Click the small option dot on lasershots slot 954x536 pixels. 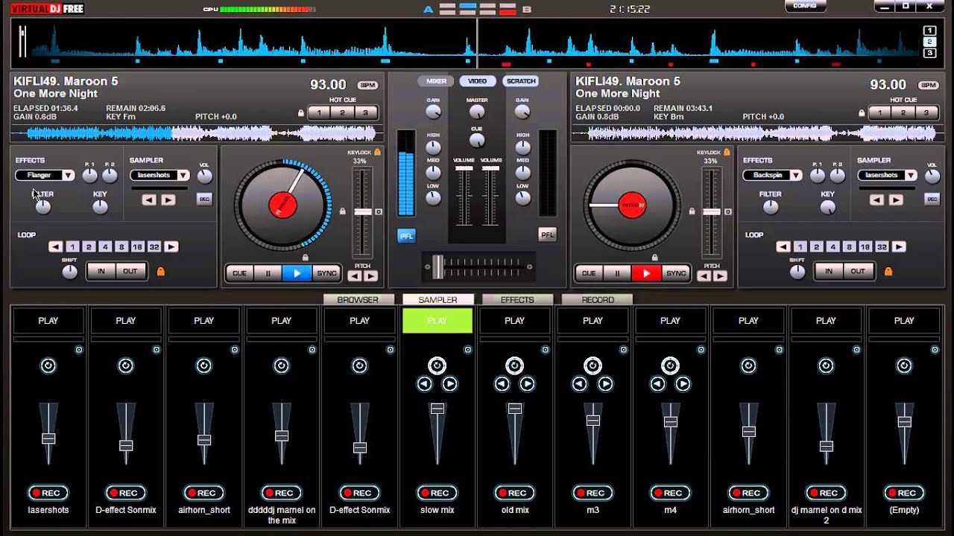click(79, 349)
